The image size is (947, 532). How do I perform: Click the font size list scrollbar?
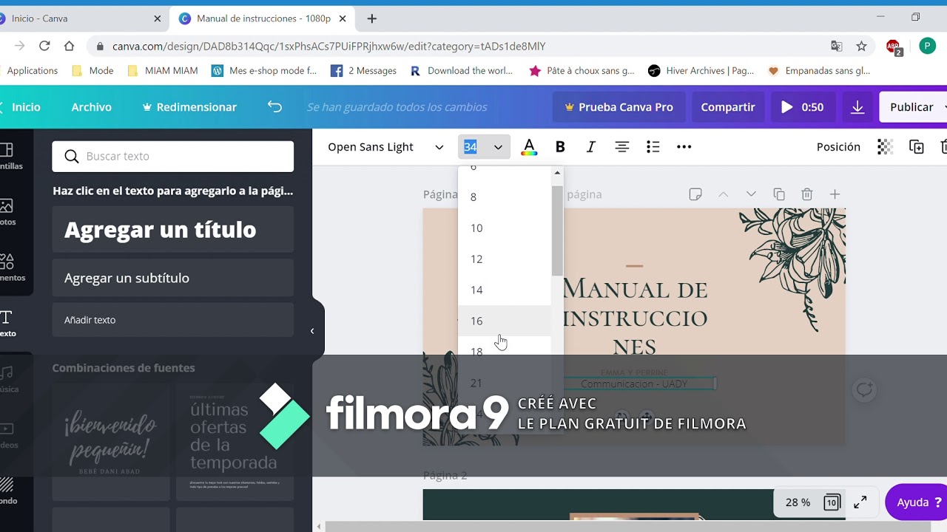point(557,231)
